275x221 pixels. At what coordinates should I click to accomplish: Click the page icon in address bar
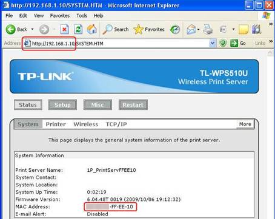pos(27,43)
